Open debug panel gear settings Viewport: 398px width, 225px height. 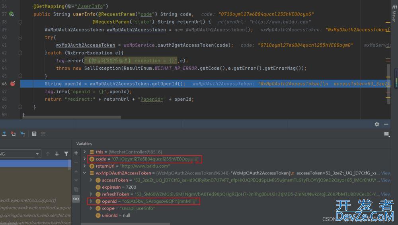(x=377, y=124)
